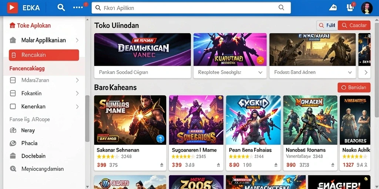Click the Doctebain sidebar icon
379x189 pixels.
click(13, 156)
